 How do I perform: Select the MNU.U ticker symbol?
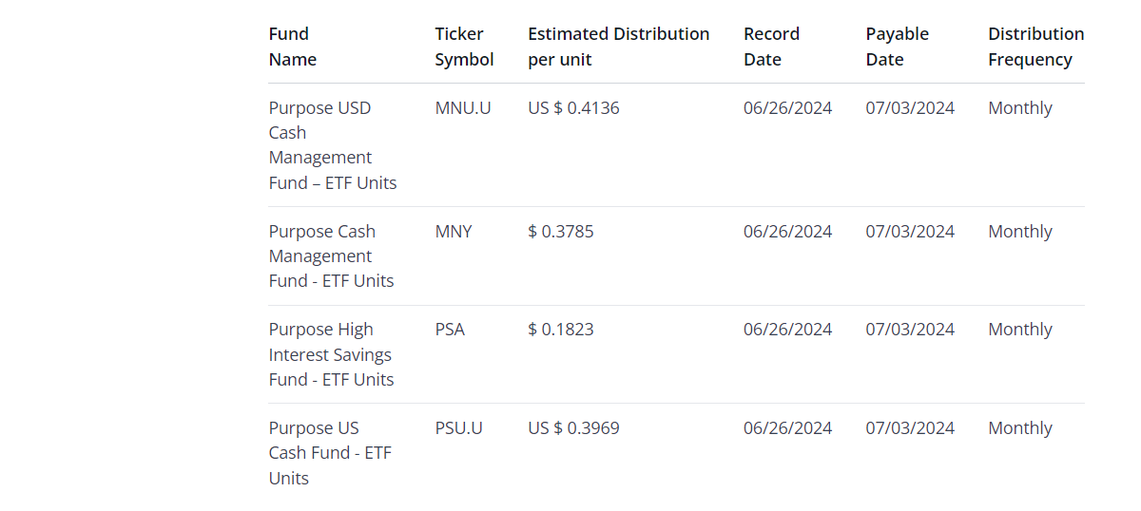[x=463, y=108]
